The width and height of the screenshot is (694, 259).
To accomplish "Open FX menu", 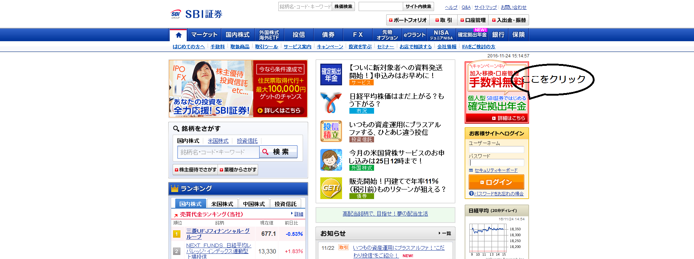I will (x=357, y=35).
